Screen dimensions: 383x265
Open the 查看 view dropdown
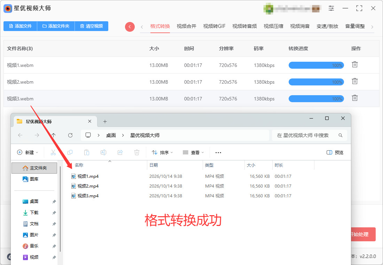point(193,152)
